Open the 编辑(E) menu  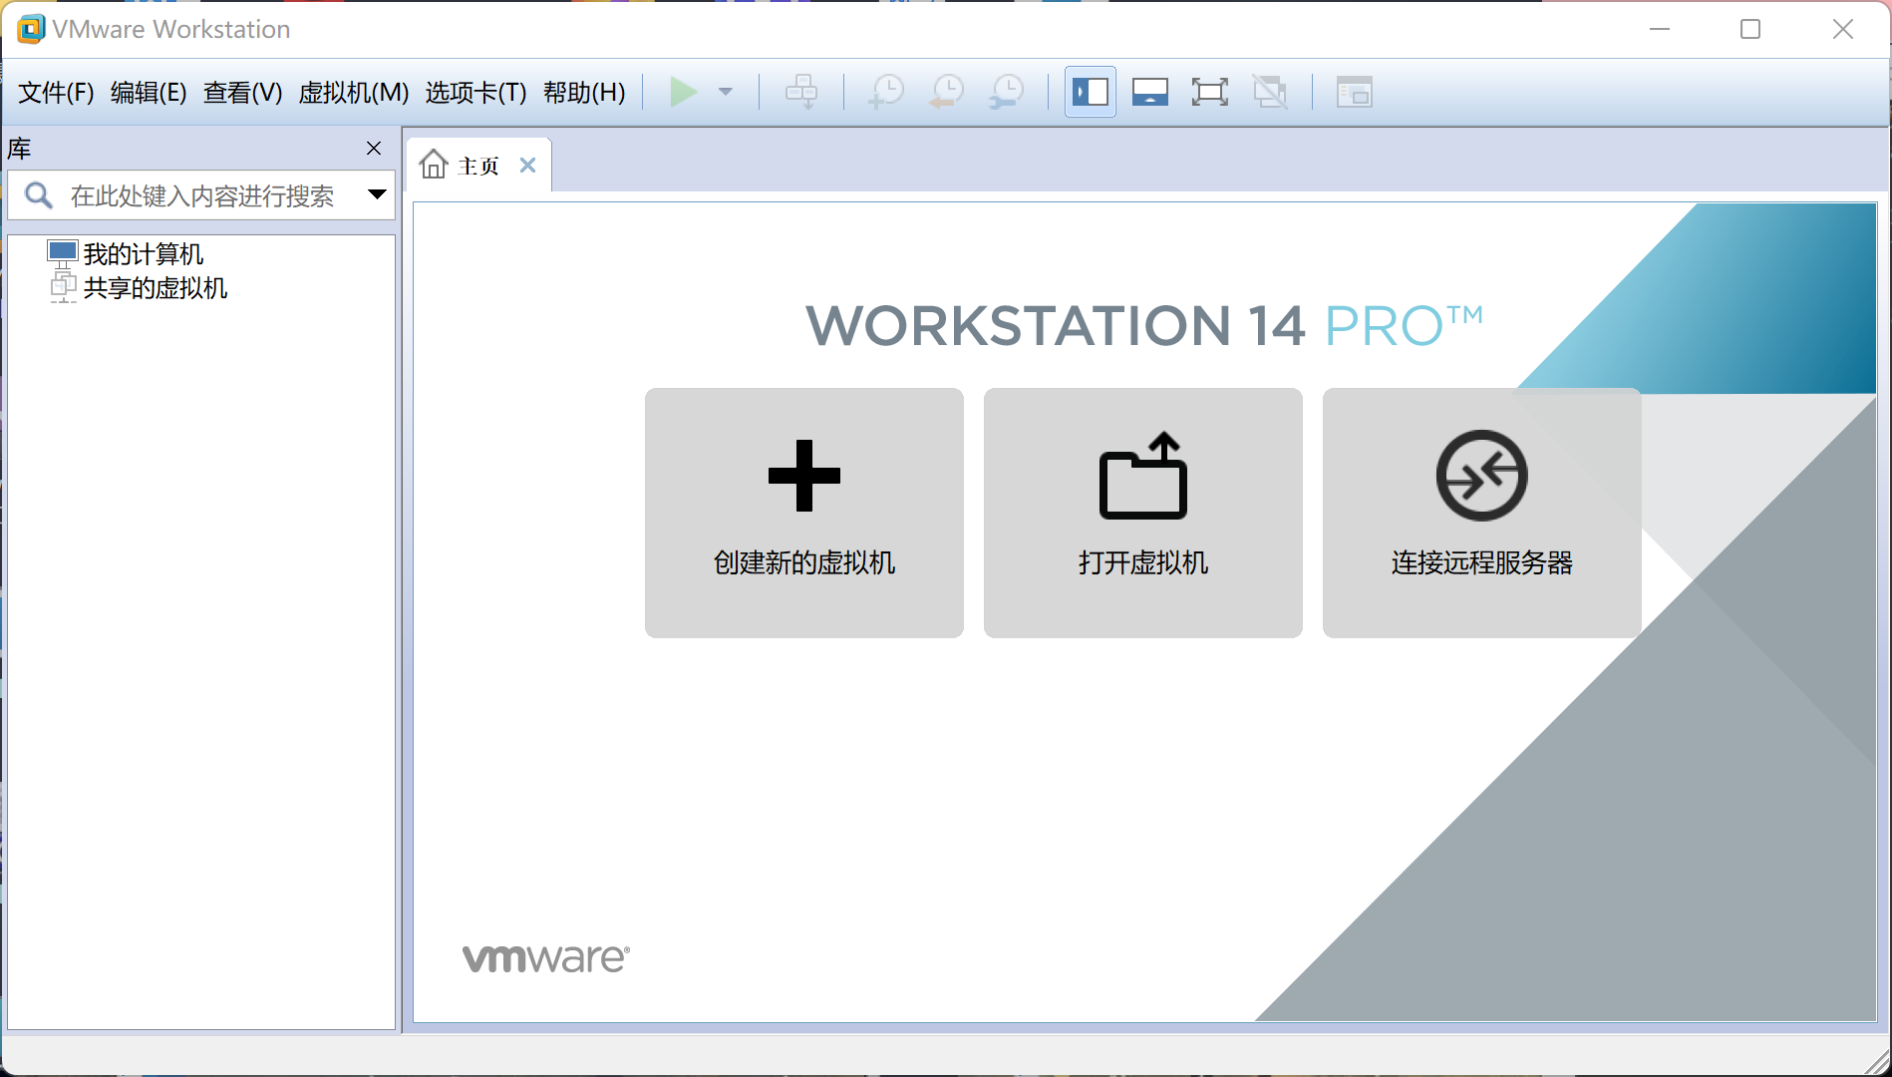point(149,93)
